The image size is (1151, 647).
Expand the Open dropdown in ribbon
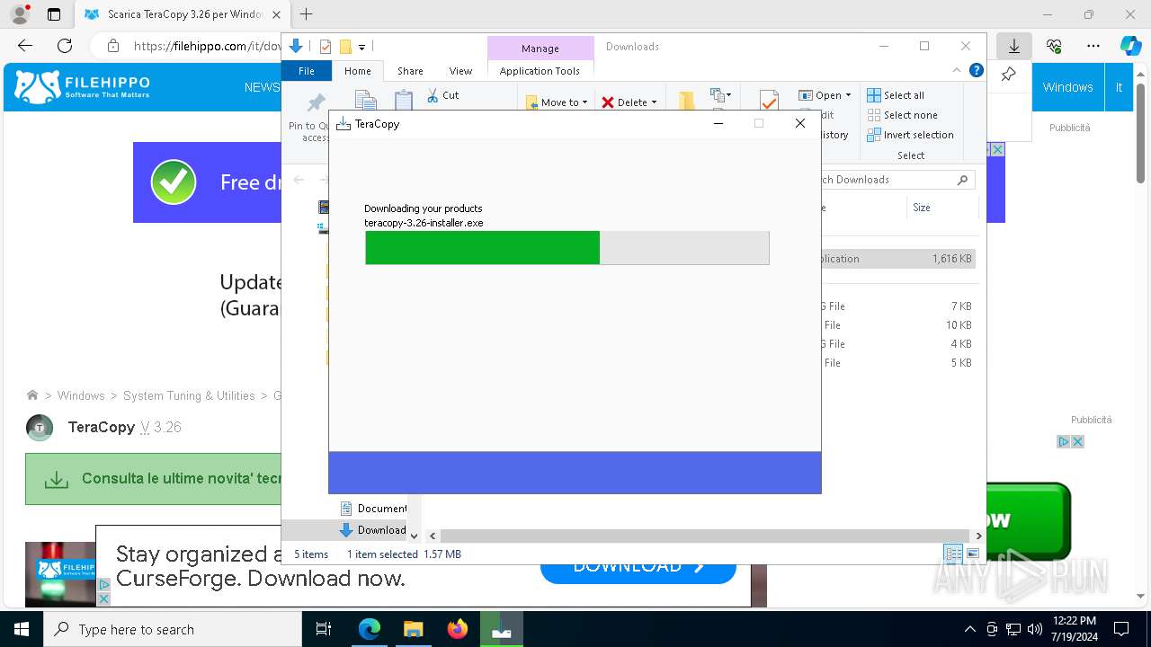click(x=848, y=95)
